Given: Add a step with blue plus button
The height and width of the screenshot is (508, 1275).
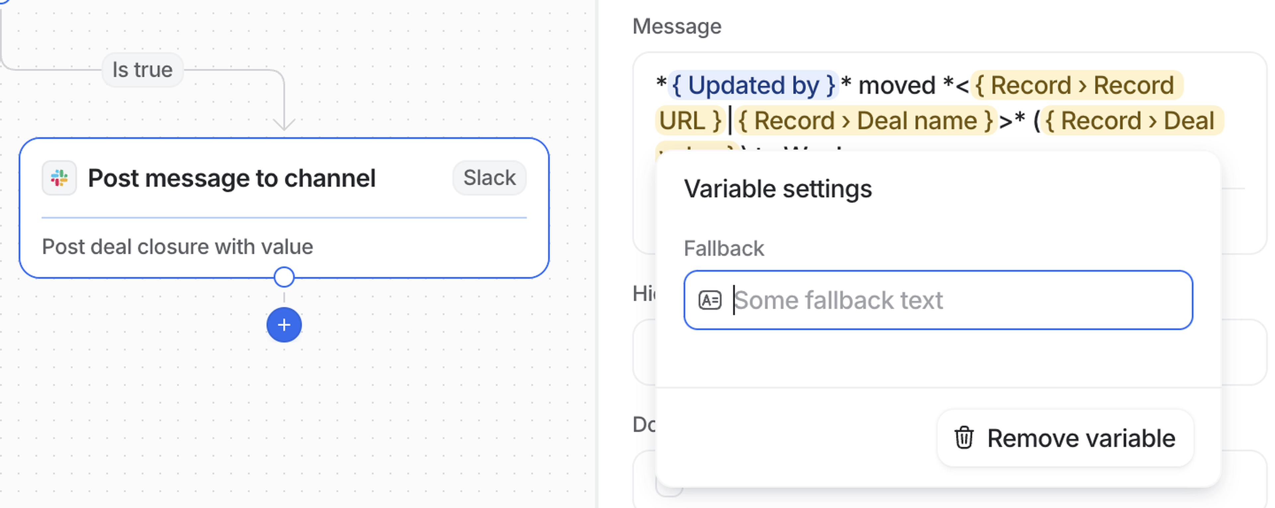Looking at the screenshot, I should pyautogui.click(x=284, y=325).
